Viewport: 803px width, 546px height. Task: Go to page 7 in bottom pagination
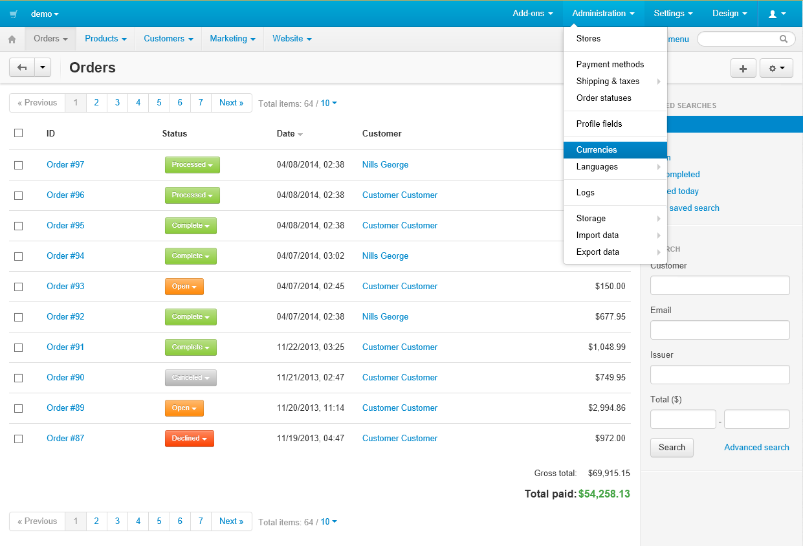coord(201,521)
